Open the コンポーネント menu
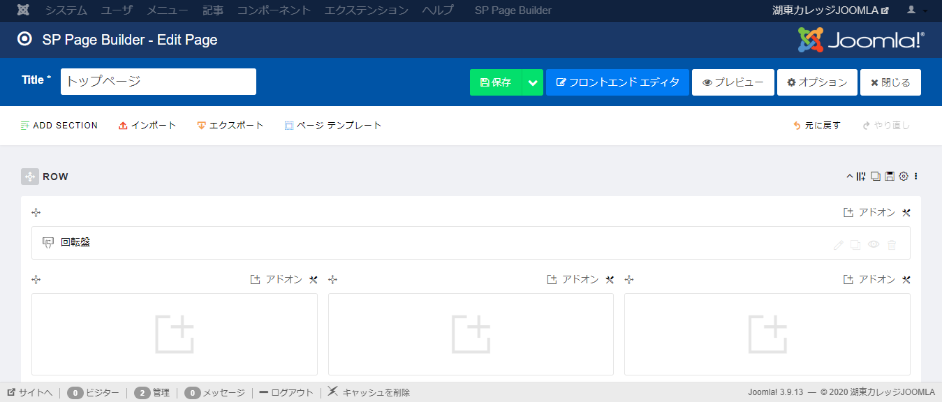This screenshot has width=942, height=402. click(274, 10)
